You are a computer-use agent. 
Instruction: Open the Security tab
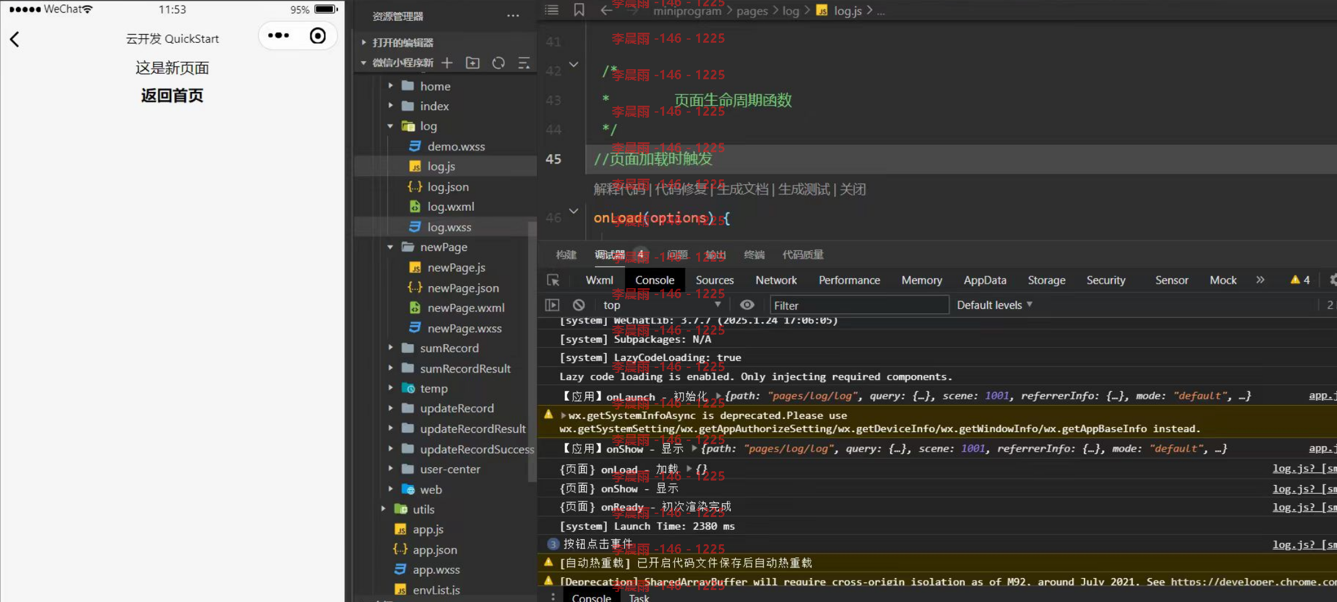point(1105,280)
